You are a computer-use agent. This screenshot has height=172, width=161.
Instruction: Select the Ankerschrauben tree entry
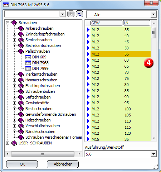(39, 28)
